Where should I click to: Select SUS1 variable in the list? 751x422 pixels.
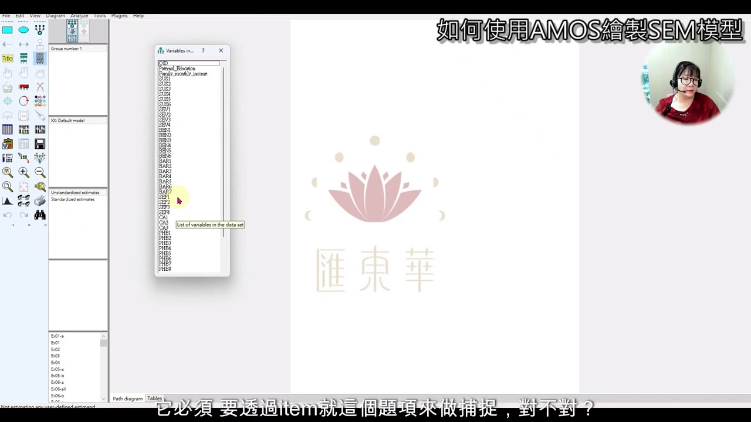click(164, 79)
